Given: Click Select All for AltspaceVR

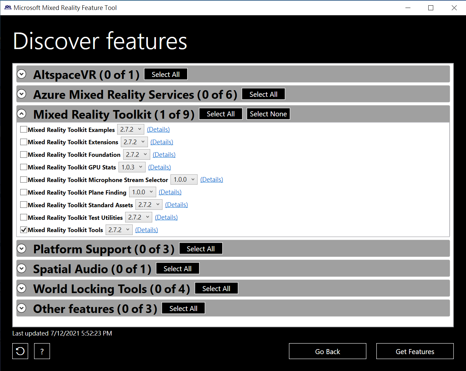Looking at the screenshot, I should pyautogui.click(x=166, y=74).
